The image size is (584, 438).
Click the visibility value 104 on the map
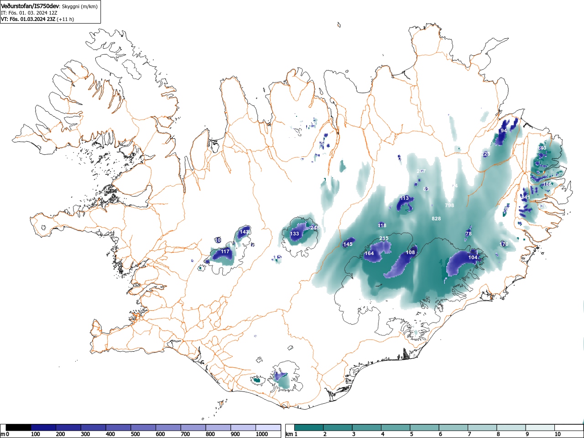tap(473, 257)
